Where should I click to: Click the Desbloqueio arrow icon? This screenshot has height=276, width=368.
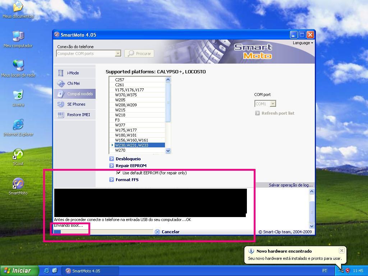111,159
